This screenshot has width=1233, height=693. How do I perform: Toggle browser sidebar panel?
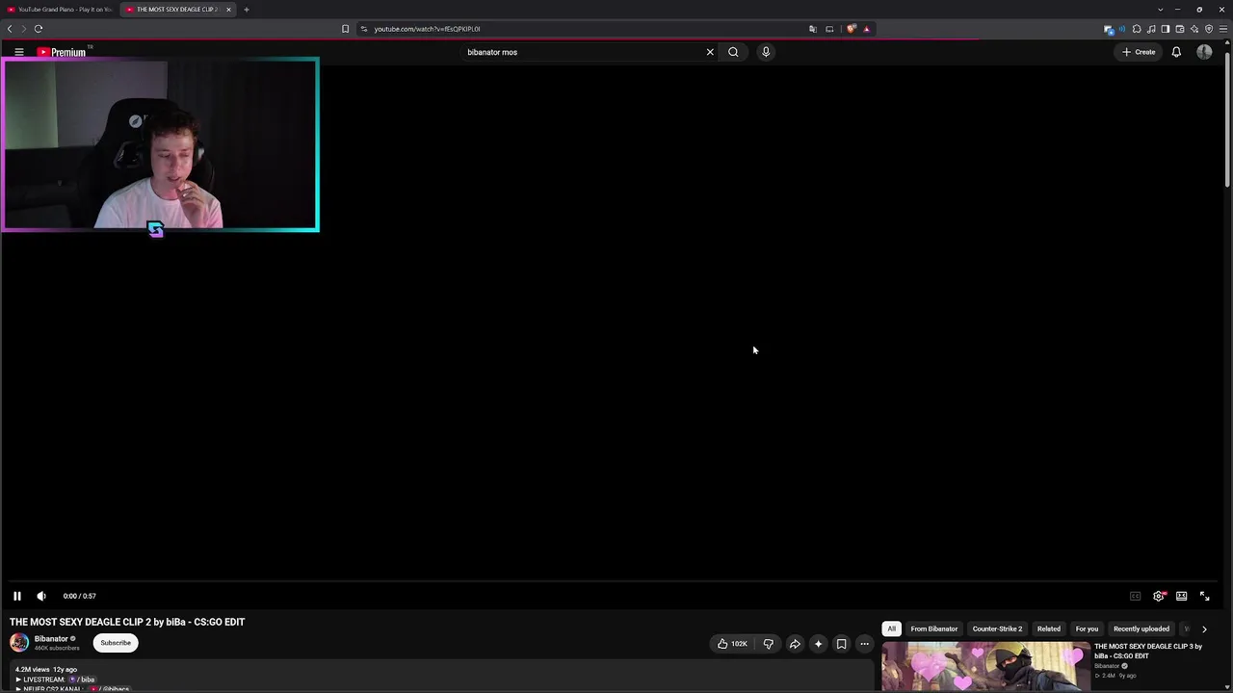(x=1165, y=29)
